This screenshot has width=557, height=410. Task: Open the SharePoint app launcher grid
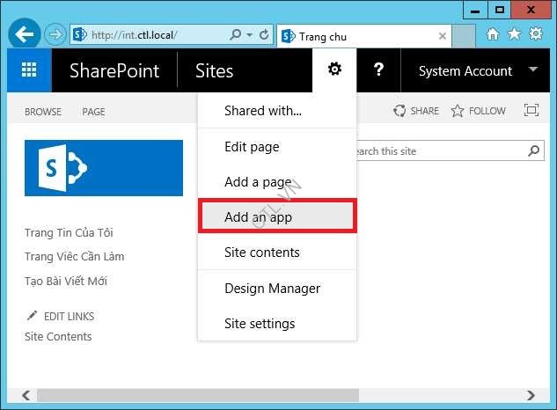point(29,70)
